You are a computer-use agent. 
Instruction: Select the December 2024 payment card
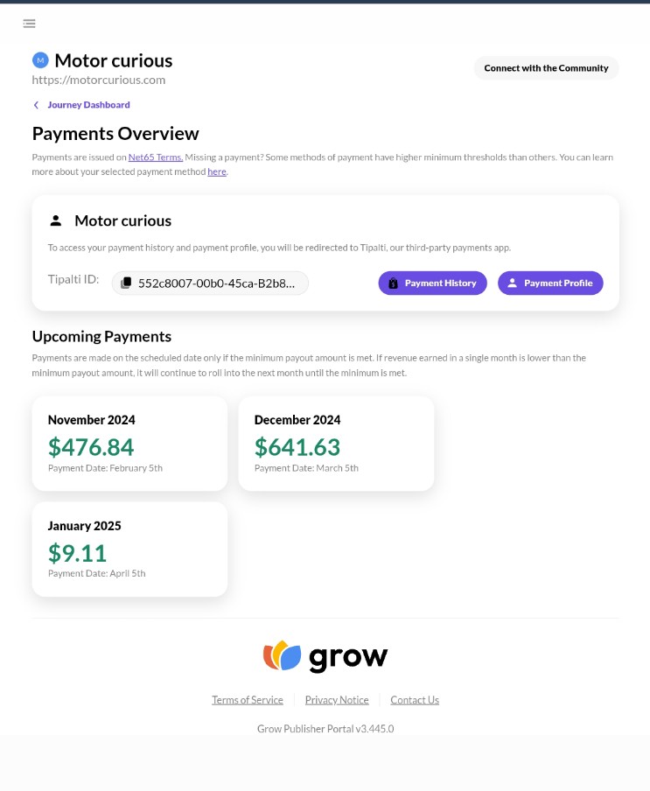click(336, 444)
